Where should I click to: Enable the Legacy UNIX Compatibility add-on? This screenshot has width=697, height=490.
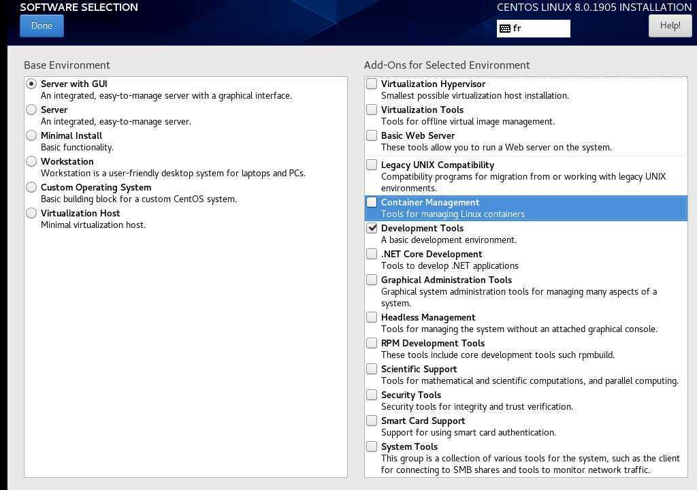(372, 165)
